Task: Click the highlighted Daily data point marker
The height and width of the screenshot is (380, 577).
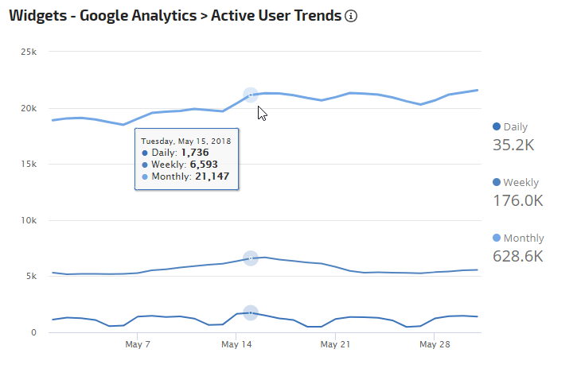Action: (x=251, y=313)
